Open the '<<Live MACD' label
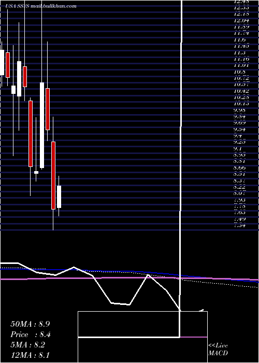This screenshot has height=363, width=259. tap(218, 350)
